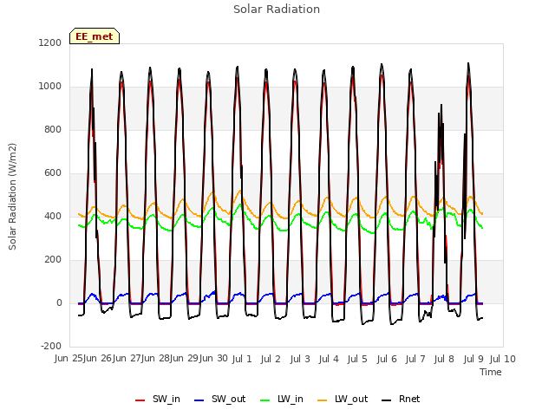Click the red SW_in legend swatch
555x416 pixels.
[x=140, y=400]
